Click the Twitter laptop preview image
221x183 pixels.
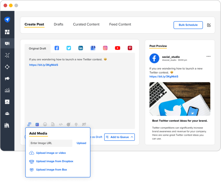coord(180,99)
